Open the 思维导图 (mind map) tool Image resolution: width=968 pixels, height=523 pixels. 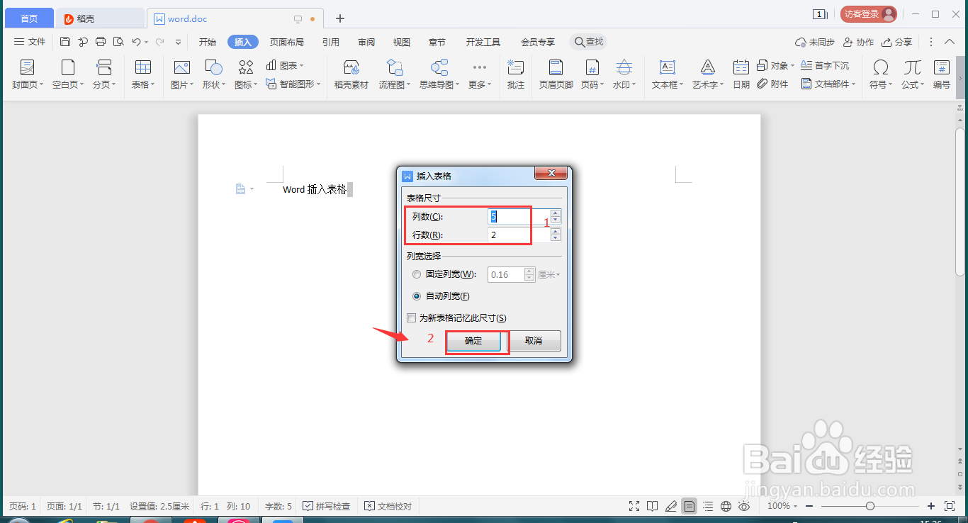tap(437, 74)
